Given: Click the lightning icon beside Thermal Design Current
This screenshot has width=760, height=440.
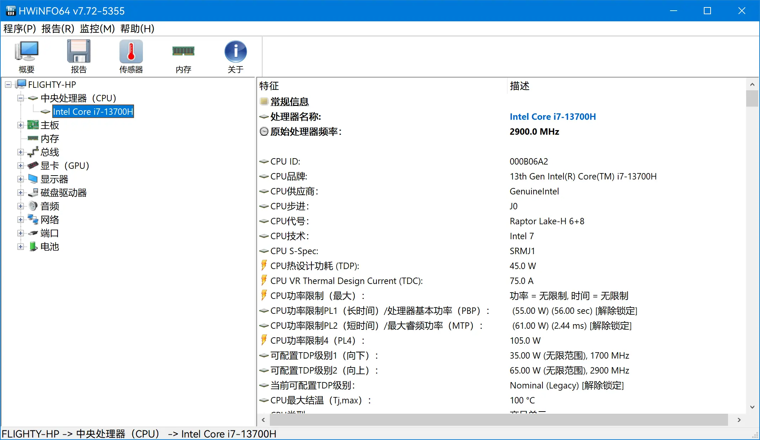Looking at the screenshot, I should click(264, 280).
